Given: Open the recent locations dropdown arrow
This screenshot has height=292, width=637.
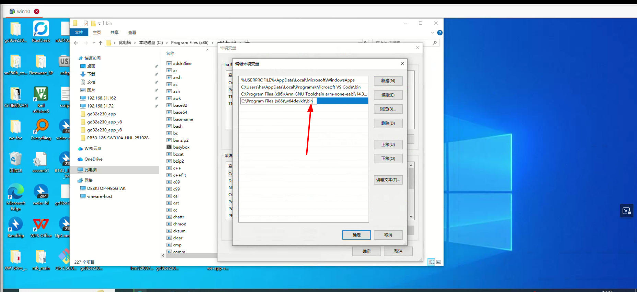Looking at the screenshot, I should [94, 43].
